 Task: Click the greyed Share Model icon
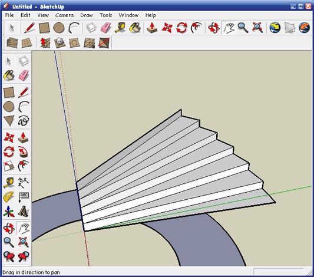tap(290, 28)
